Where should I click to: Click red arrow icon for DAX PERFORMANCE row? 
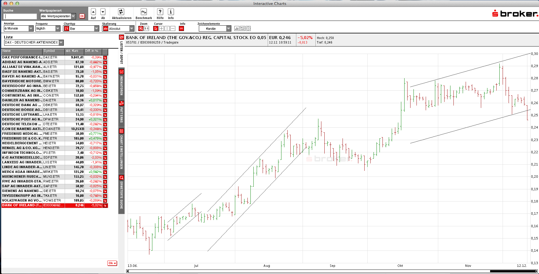pyautogui.click(x=105, y=58)
